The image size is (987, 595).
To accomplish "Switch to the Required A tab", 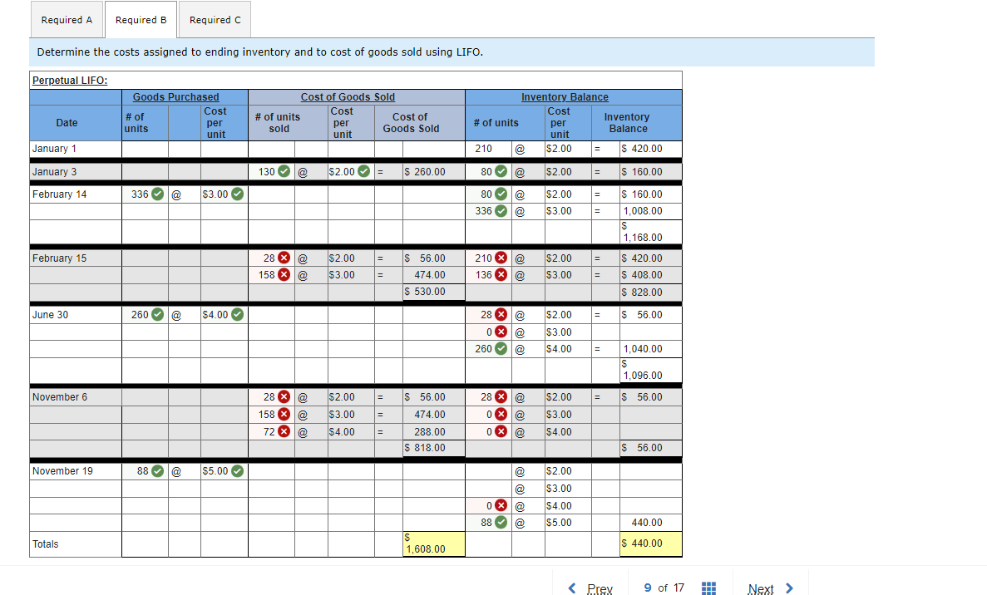I will click(67, 20).
